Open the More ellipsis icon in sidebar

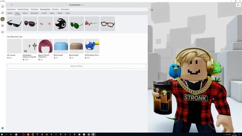[3, 32]
